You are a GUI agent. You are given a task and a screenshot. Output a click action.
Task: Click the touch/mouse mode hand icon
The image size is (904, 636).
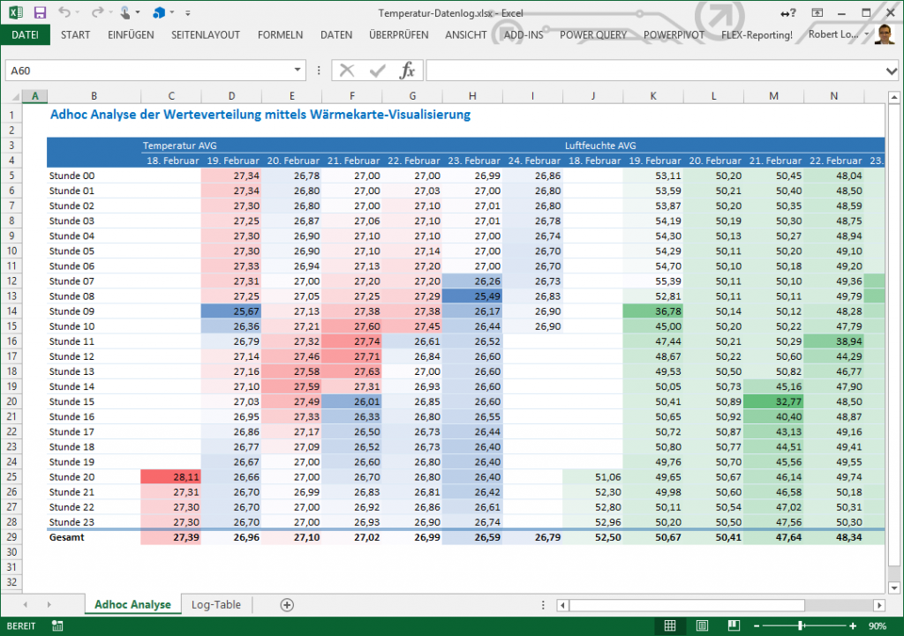[x=125, y=12]
